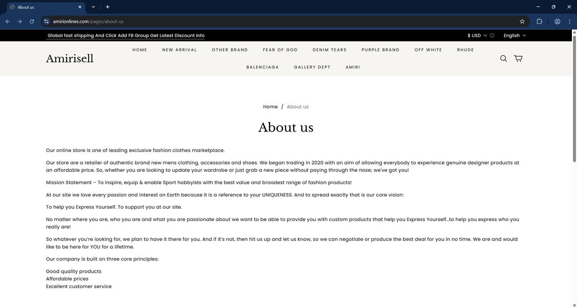Click the currency info circle icon
The width and height of the screenshot is (577, 308).
point(492,36)
